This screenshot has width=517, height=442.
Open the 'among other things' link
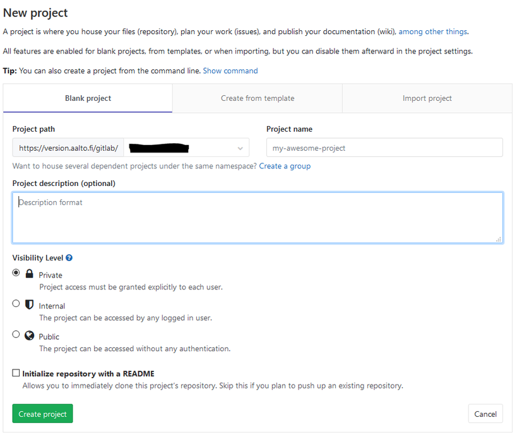[432, 32]
